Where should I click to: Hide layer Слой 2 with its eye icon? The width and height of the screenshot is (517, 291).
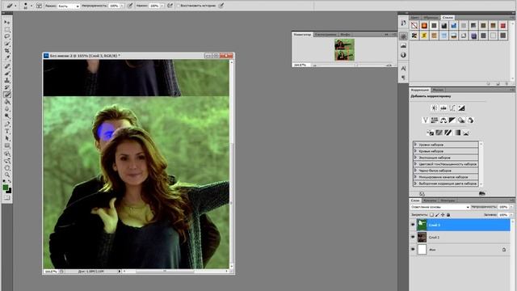click(x=413, y=237)
